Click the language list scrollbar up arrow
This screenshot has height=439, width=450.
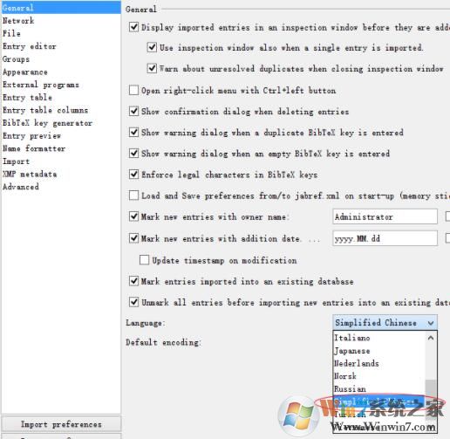(431, 338)
